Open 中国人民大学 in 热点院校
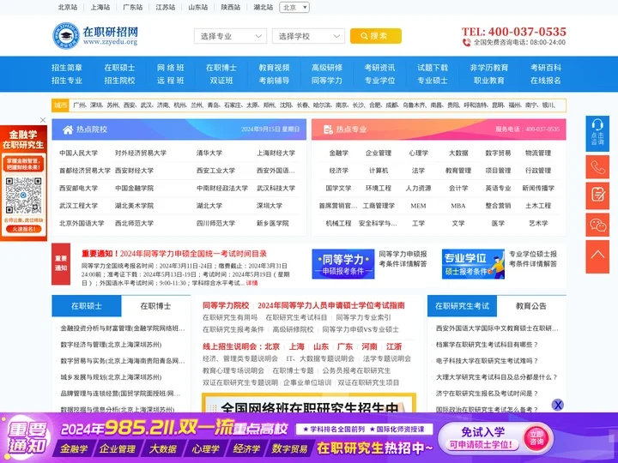Image resolution: width=618 pixels, height=463 pixels. pyautogui.click(x=78, y=153)
